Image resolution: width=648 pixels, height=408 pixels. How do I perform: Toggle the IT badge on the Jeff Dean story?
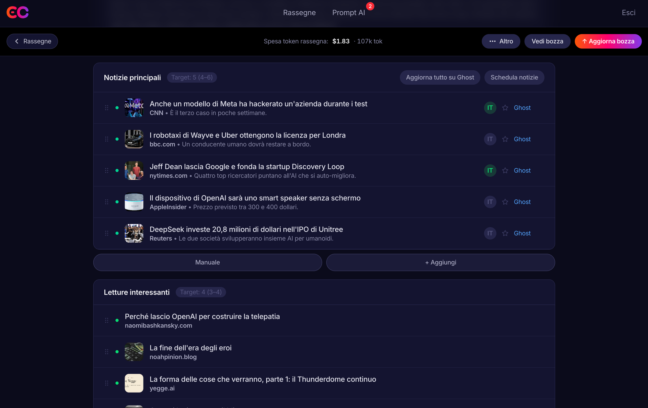490,171
